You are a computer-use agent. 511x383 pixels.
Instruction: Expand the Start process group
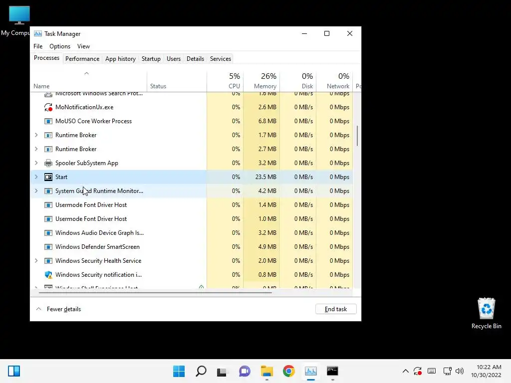click(36, 177)
